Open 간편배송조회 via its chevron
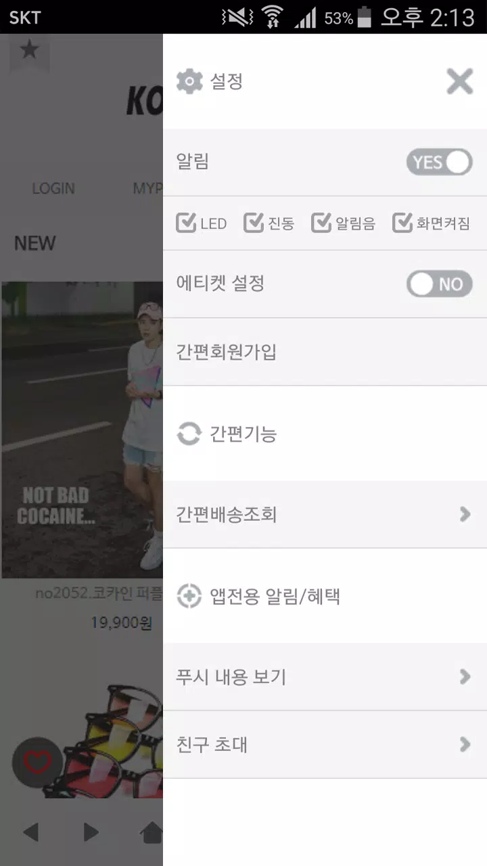The image size is (487, 866). (465, 514)
